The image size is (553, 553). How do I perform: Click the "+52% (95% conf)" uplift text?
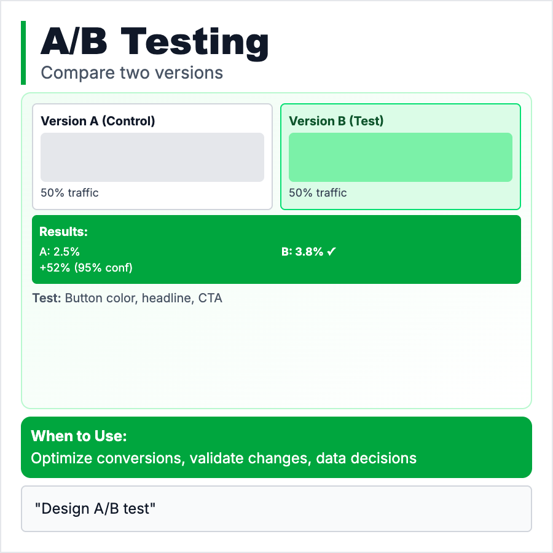[86, 268]
